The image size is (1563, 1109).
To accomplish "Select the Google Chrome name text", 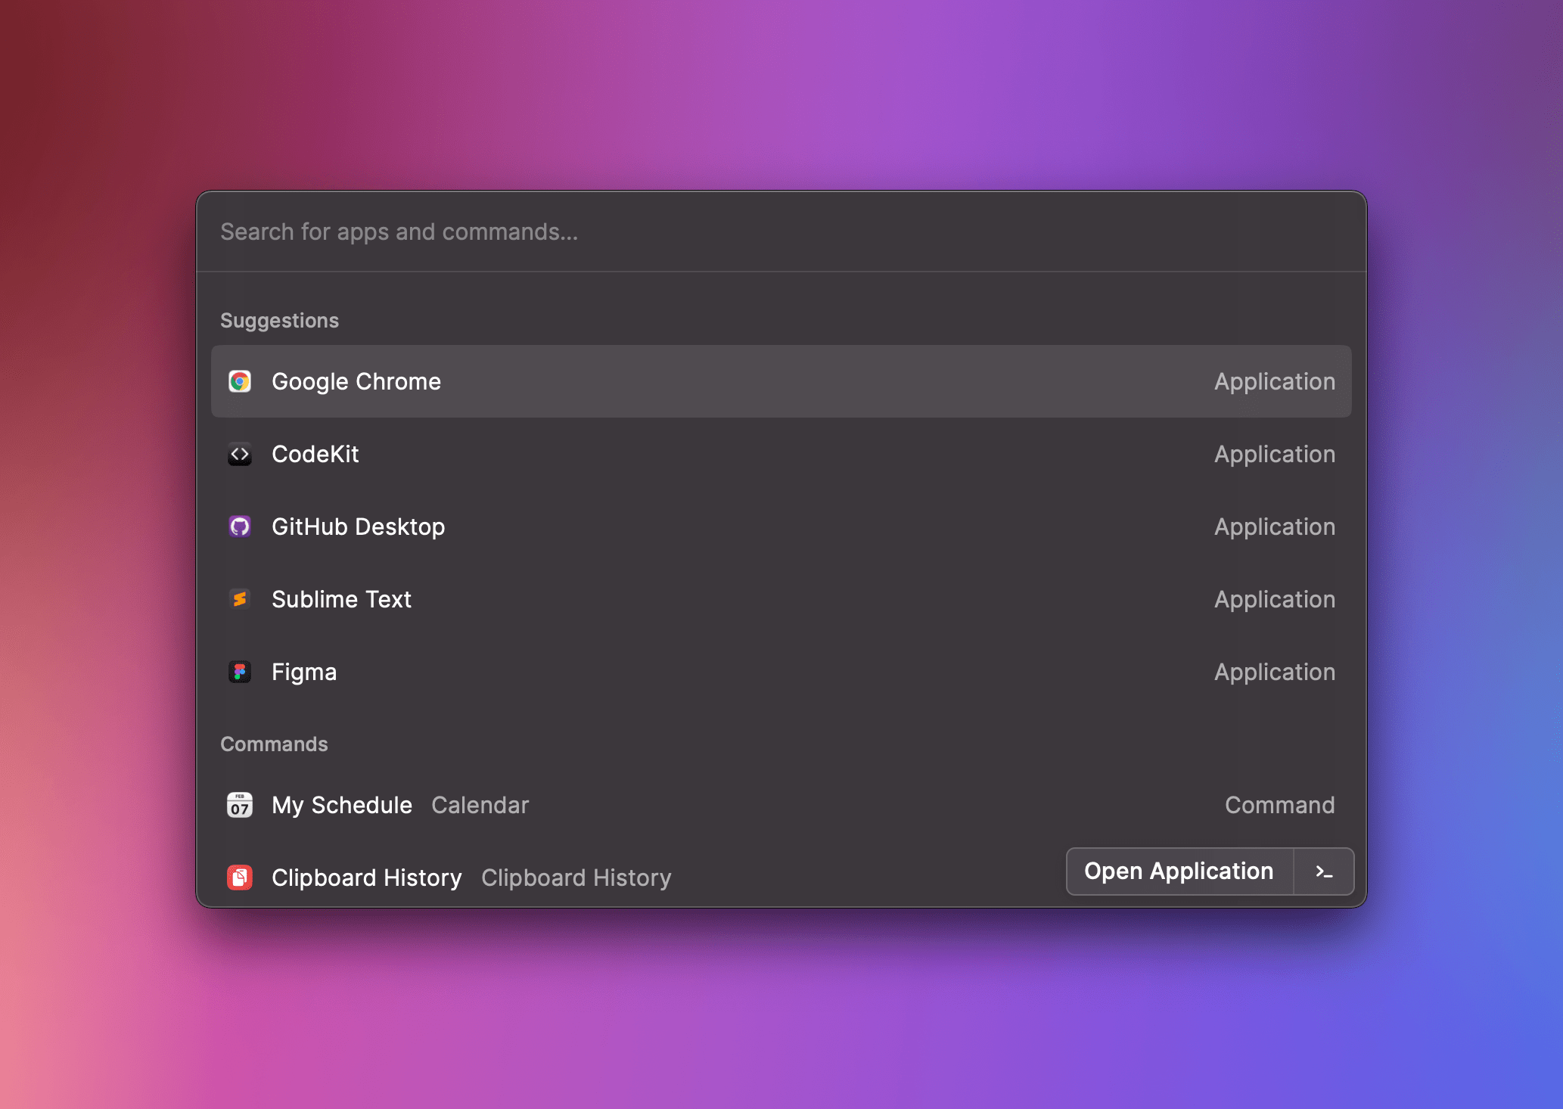I will tap(356, 382).
